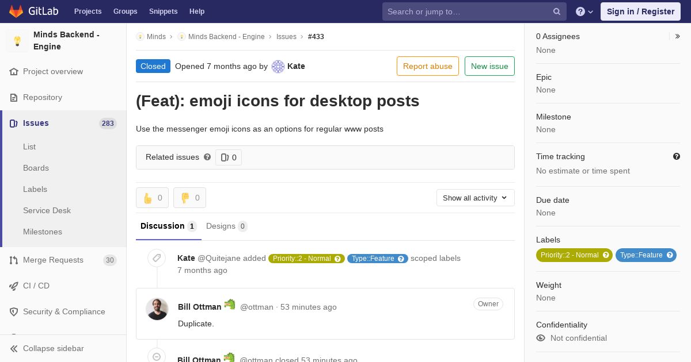This screenshot has width=691, height=362.
Task: Click the Issues sidebar icon
Action: tap(14, 124)
